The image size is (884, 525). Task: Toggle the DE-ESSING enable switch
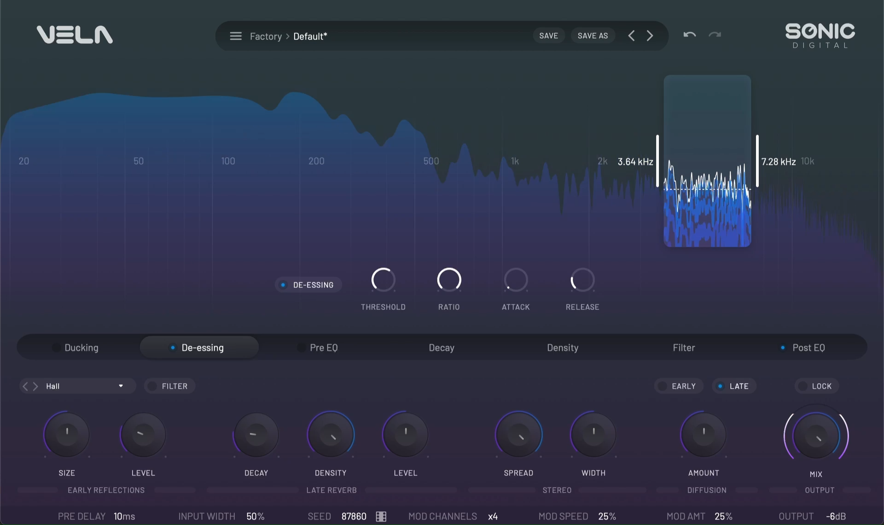click(308, 285)
